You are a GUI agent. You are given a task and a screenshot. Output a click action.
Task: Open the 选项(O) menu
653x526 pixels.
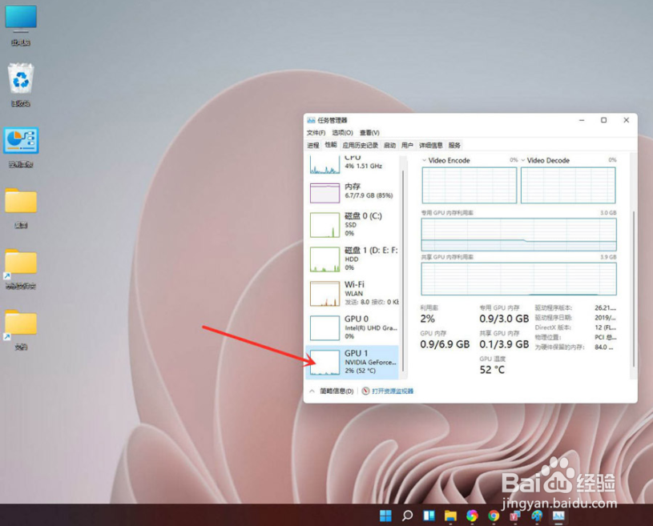(342, 133)
